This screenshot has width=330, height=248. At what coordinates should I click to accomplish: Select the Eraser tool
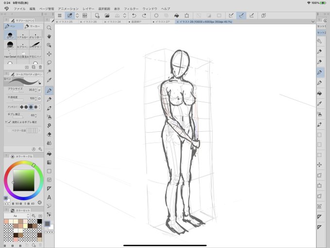(x=49, y=134)
